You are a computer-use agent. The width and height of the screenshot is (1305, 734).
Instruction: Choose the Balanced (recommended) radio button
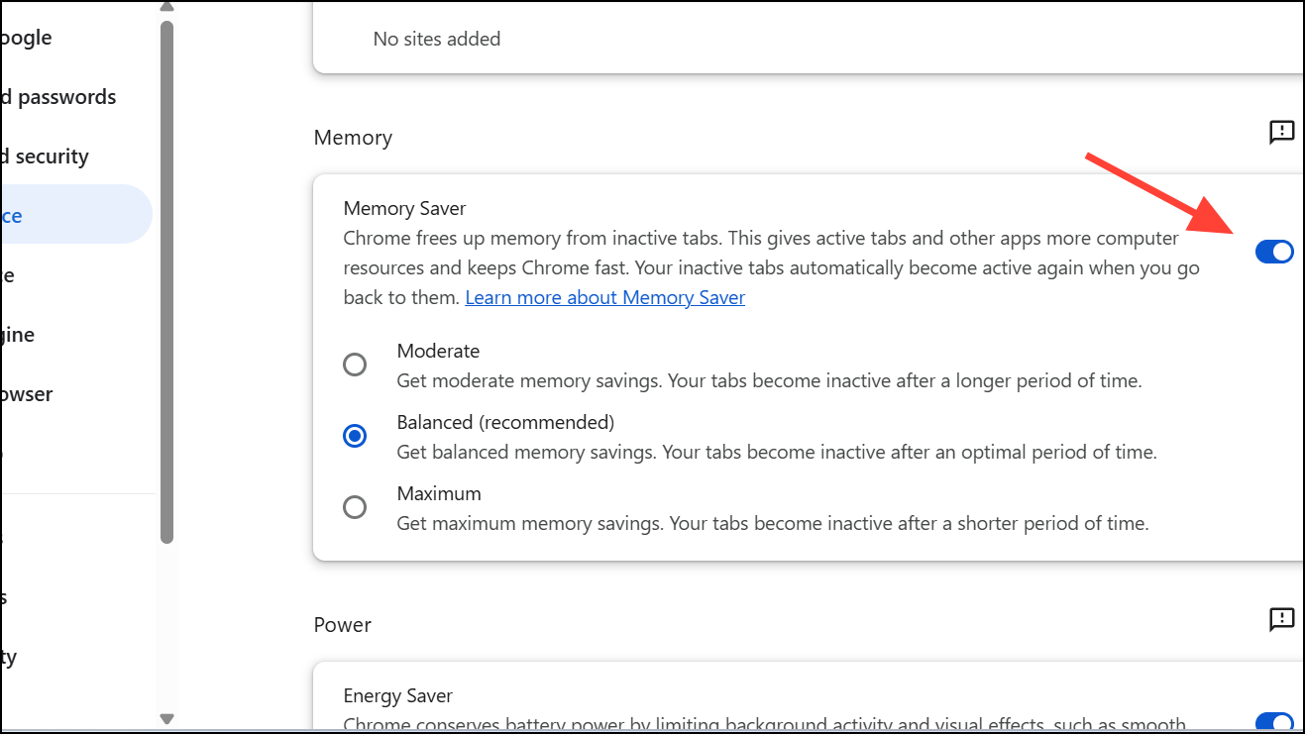[355, 436]
